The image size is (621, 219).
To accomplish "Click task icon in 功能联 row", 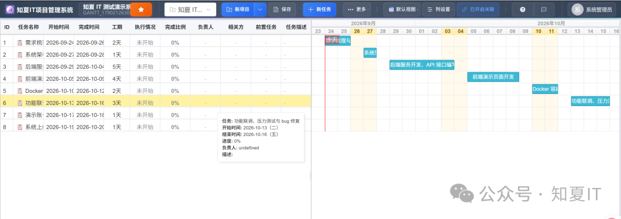I will 20,103.
